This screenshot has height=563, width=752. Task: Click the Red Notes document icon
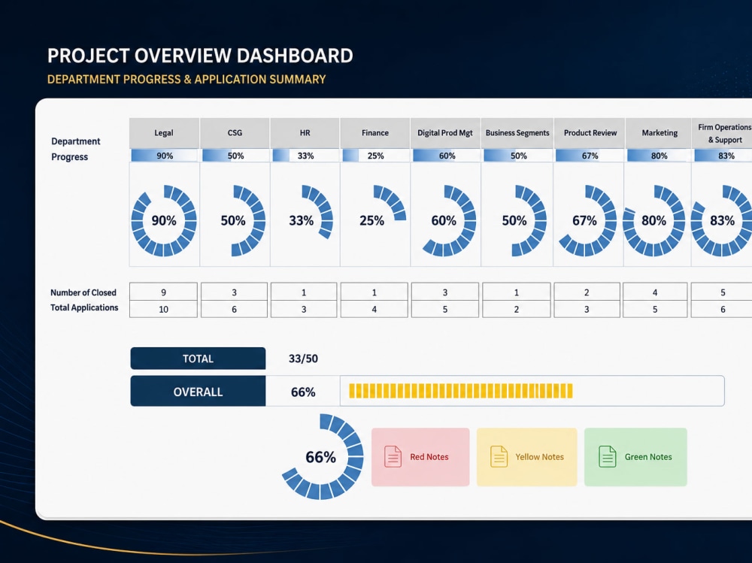click(393, 456)
